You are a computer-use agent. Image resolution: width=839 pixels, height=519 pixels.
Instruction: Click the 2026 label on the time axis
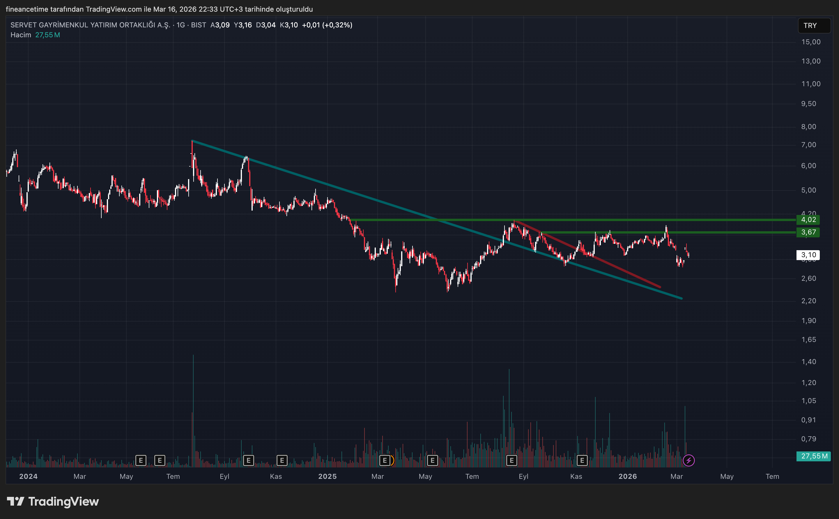(x=627, y=476)
